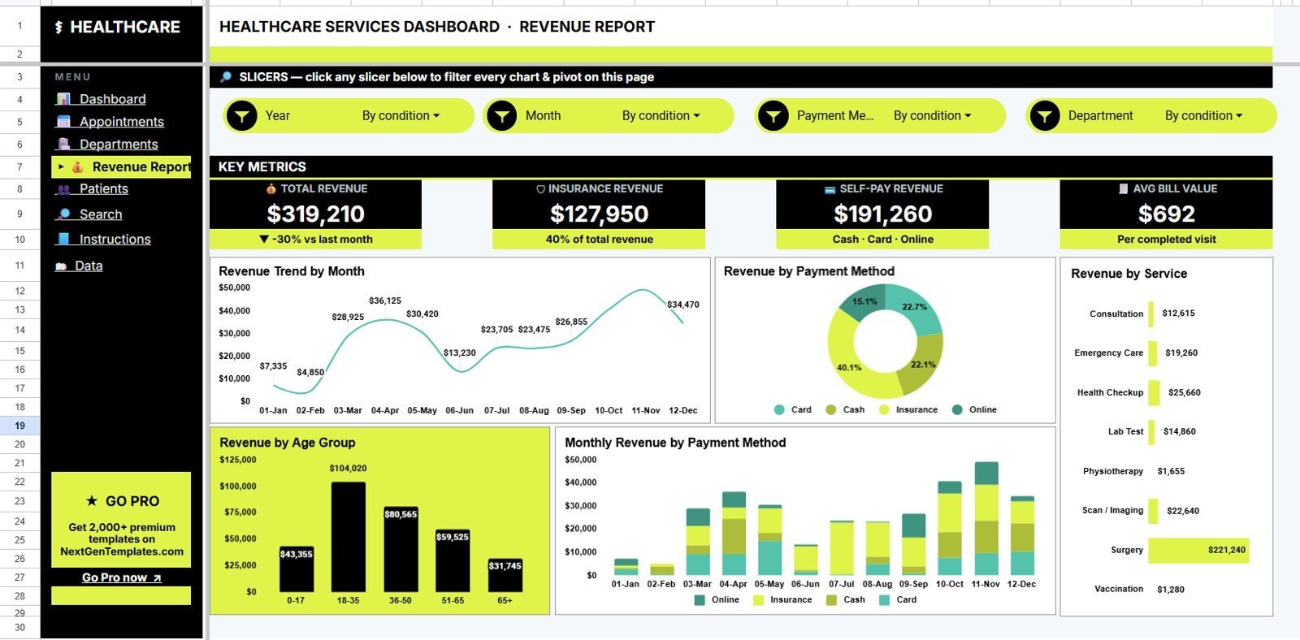
Task: Click the Card legend swatch in donut chart
Action: (780, 409)
